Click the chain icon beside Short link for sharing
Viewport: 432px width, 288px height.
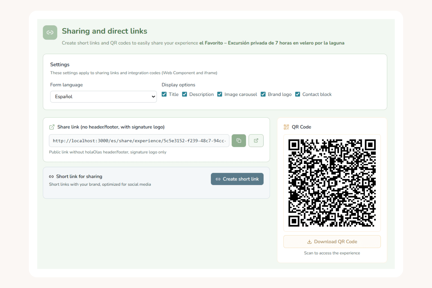pyautogui.click(x=51, y=177)
